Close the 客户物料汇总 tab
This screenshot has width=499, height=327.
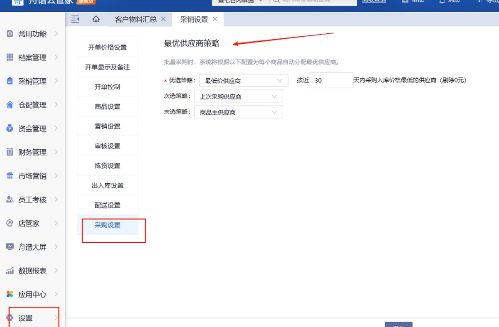pyautogui.click(x=163, y=19)
